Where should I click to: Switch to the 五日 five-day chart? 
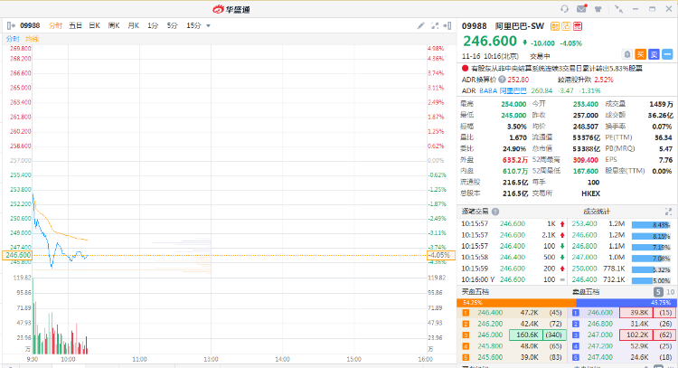[x=76, y=26]
